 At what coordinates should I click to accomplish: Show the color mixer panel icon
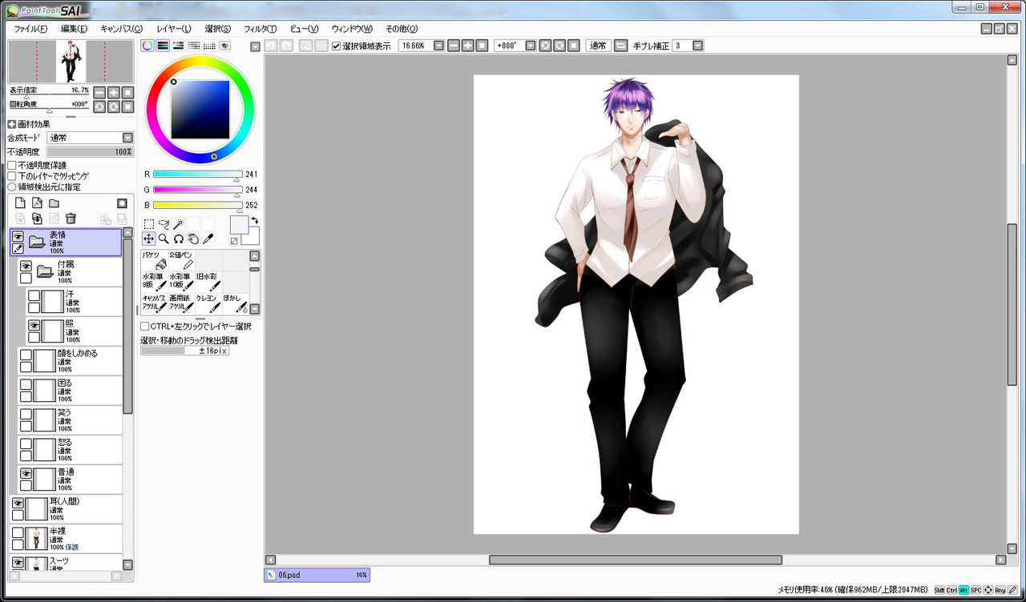click(x=193, y=46)
